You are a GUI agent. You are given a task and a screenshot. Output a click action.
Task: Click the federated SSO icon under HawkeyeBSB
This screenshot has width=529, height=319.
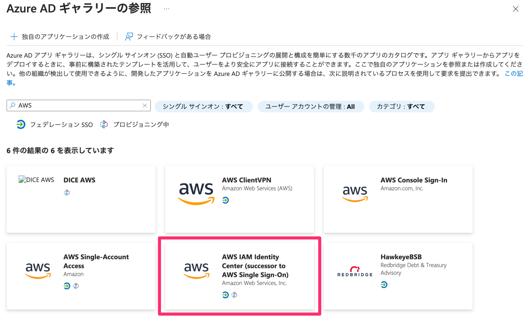384,285
